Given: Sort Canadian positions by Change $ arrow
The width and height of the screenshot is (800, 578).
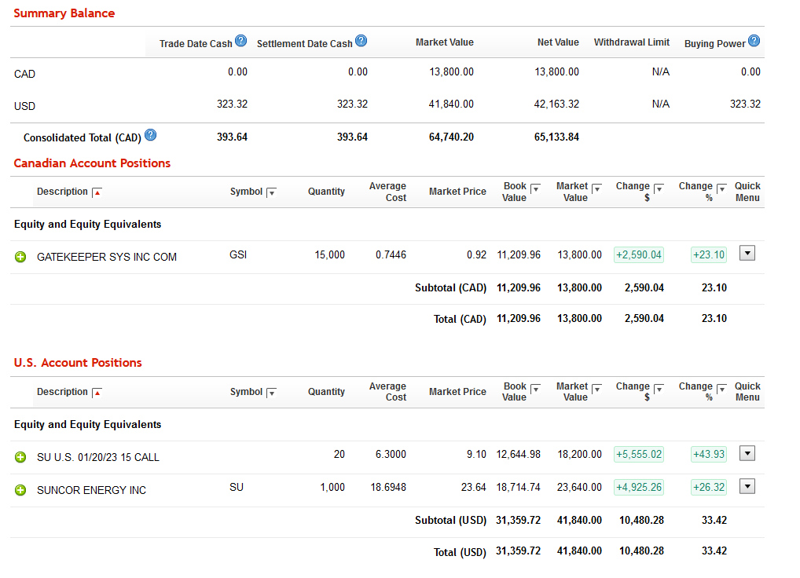Looking at the screenshot, I should click(659, 188).
